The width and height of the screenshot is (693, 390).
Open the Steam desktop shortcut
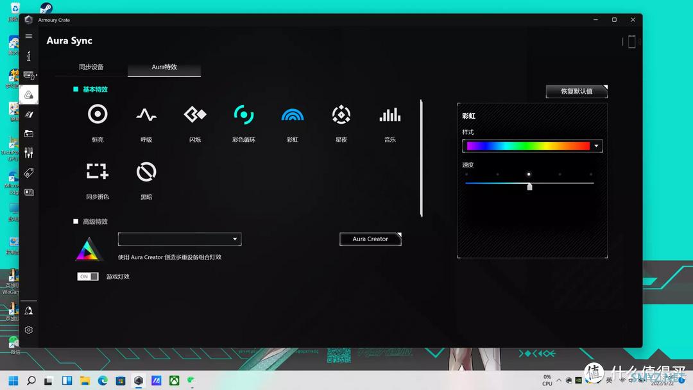click(x=46, y=8)
